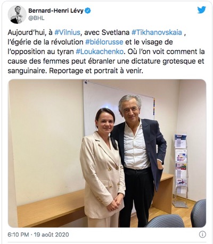The width and height of the screenshot is (213, 244).
Task: Open the #biélorusse hashtag
Action: point(104,42)
